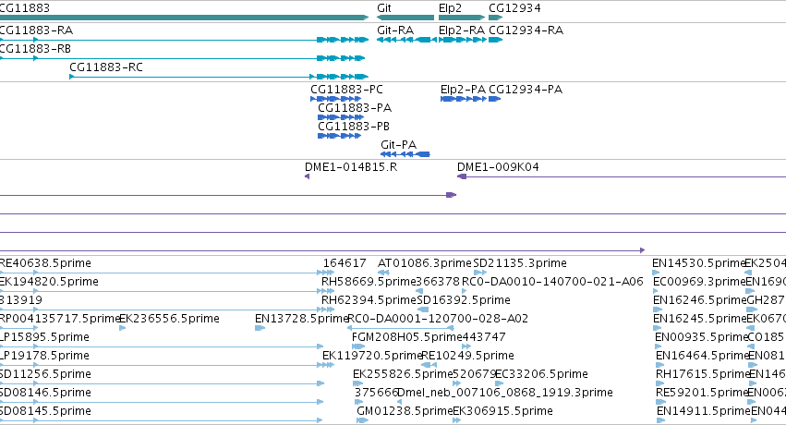The height and width of the screenshot is (425, 786).
Task: Select the EC00969.3prime EST label
Action: click(699, 282)
